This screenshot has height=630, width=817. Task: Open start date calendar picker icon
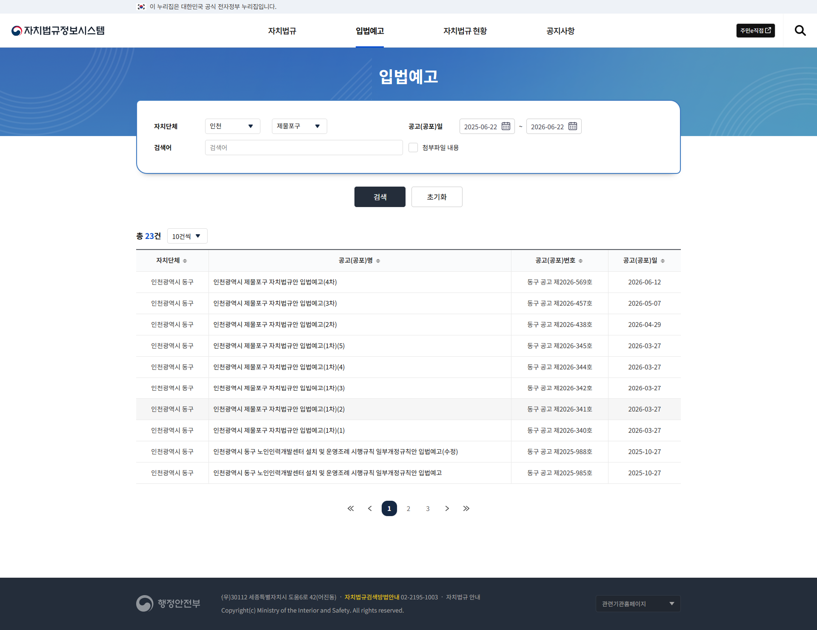(506, 126)
